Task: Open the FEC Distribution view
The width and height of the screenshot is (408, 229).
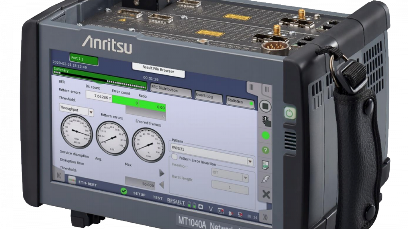Action: pyautogui.click(x=171, y=90)
